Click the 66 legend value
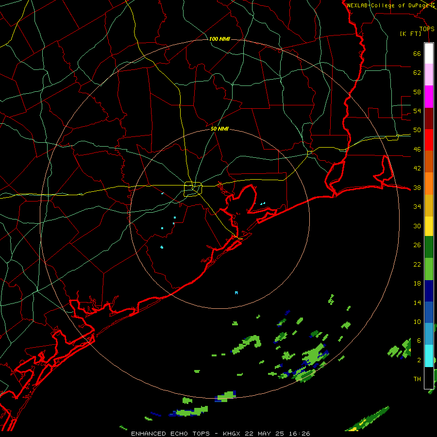The height and width of the screenshot is (437, 437). [x=417, y=54]
